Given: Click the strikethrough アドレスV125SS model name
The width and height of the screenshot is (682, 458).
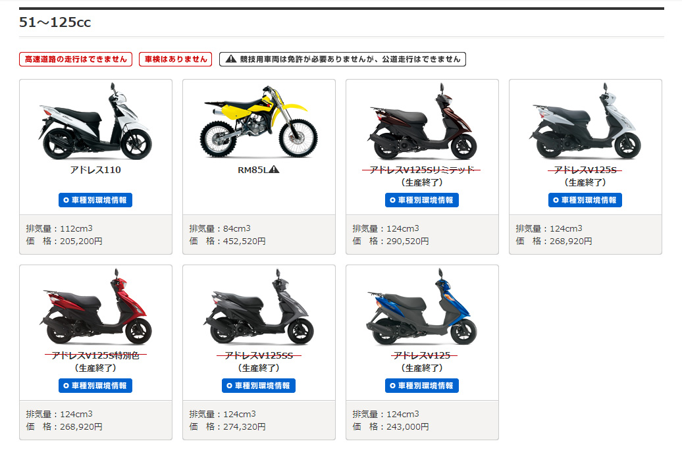Looking at the screenshot, I should (259, 356).
